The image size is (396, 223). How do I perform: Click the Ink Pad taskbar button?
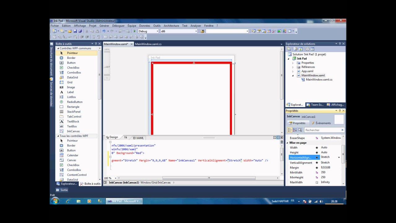click(x=124, y=201)
